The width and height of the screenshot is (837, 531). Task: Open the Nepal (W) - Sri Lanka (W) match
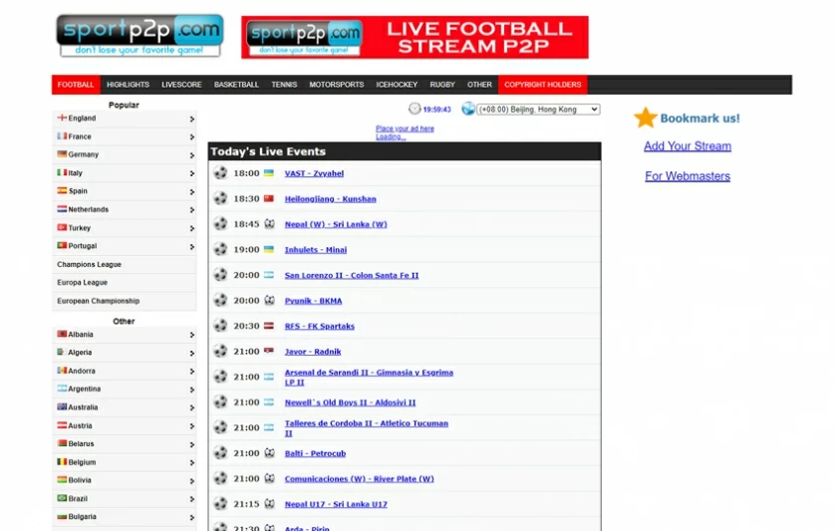pos(336,224)
